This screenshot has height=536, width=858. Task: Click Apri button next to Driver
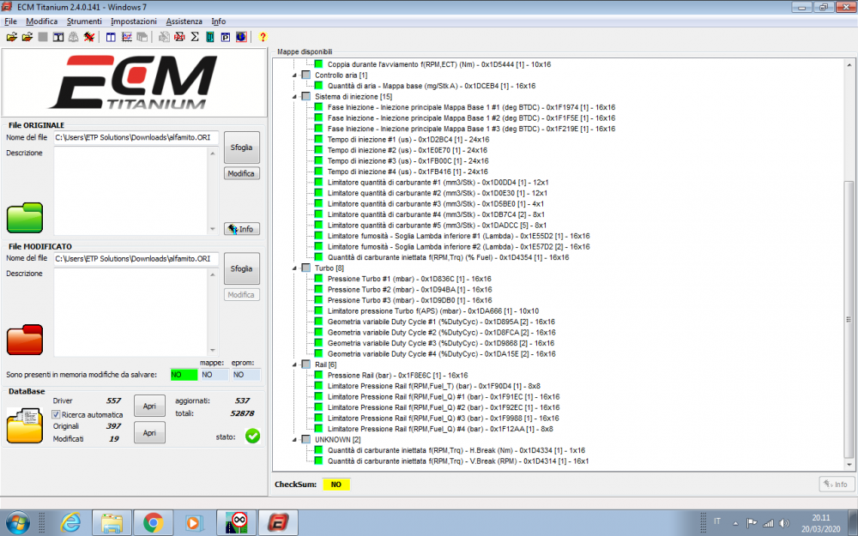[x=149, y=406]
